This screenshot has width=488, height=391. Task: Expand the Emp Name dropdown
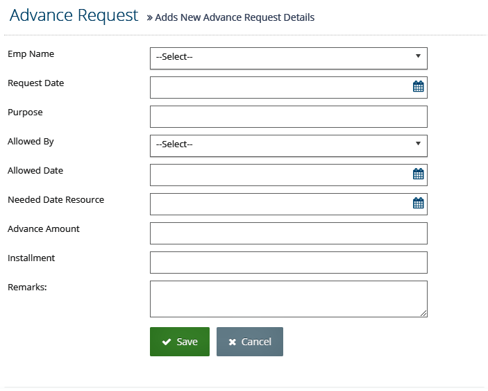tap(289, 58)
